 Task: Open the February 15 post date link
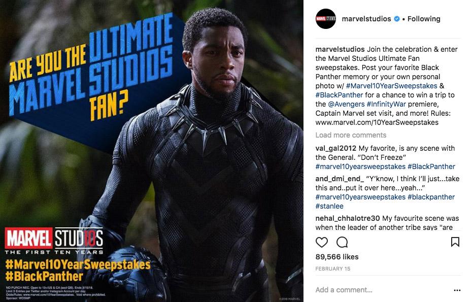(333, 269)
